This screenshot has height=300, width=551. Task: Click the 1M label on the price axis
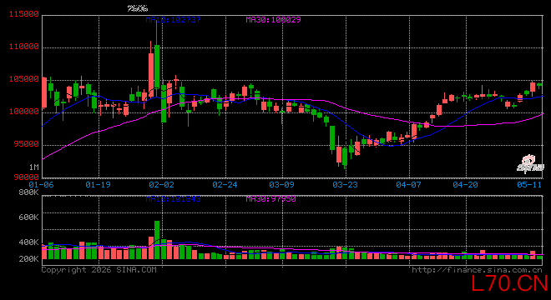[33, 167]
